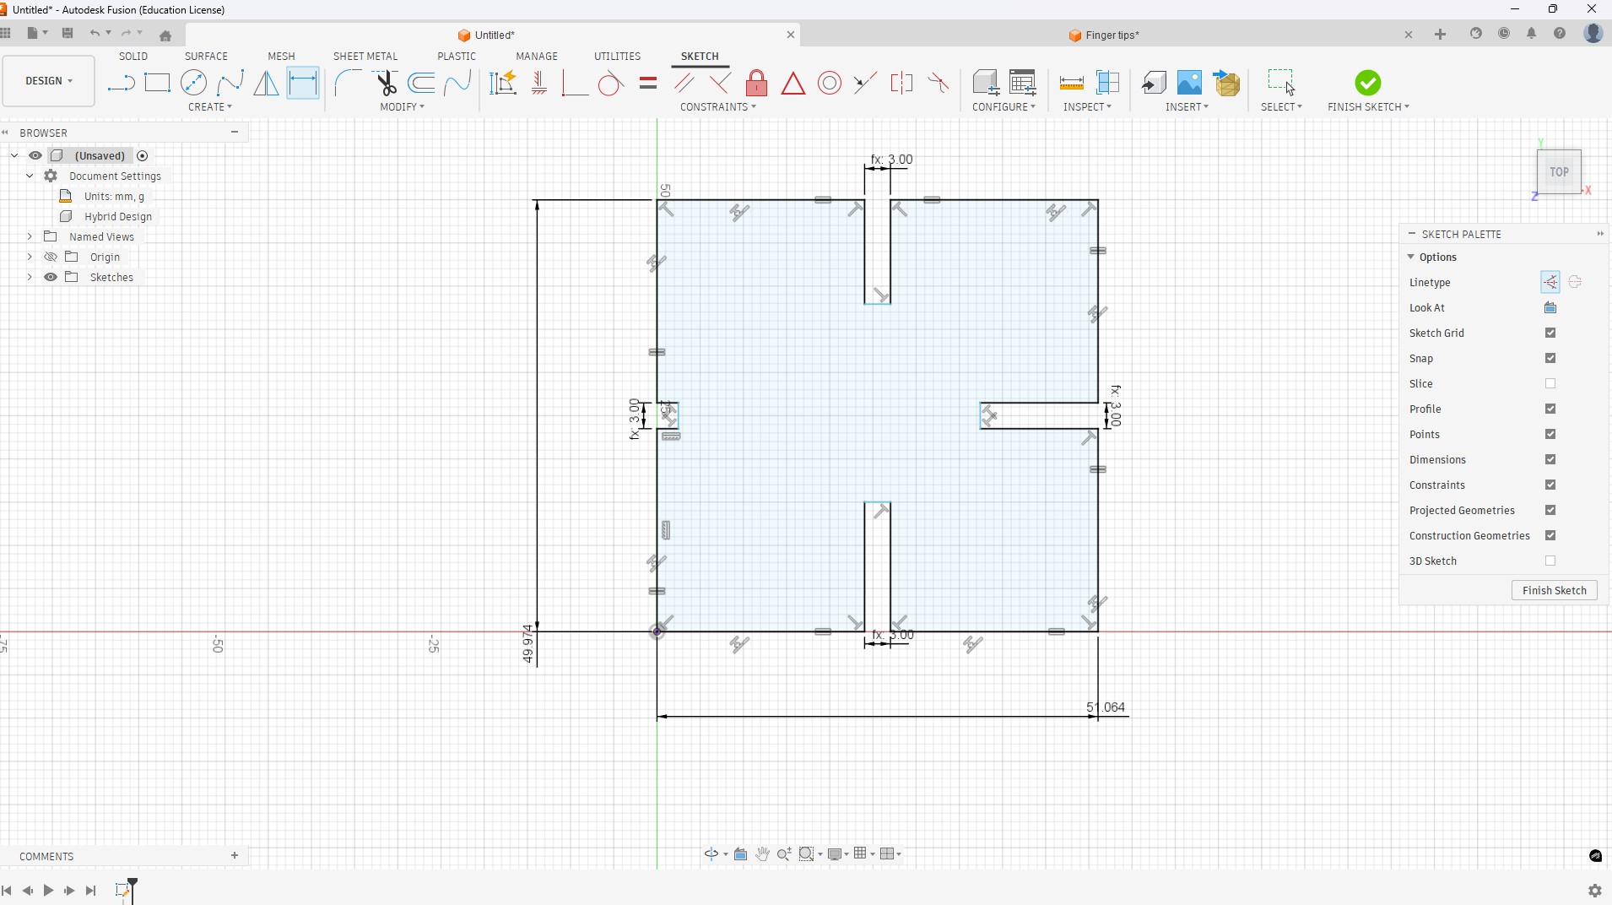This screenshot has width=1612, height=905.
Task: Click the sketch feature in timeline
Action: pos(123,891)
